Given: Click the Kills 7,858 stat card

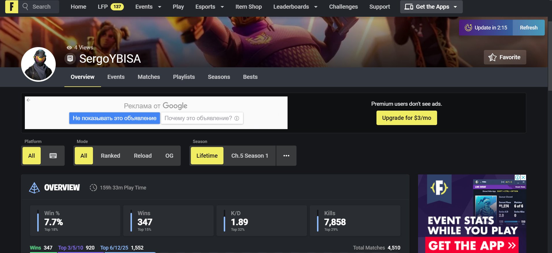Looking at the screenshot, I should pos(355,221).
